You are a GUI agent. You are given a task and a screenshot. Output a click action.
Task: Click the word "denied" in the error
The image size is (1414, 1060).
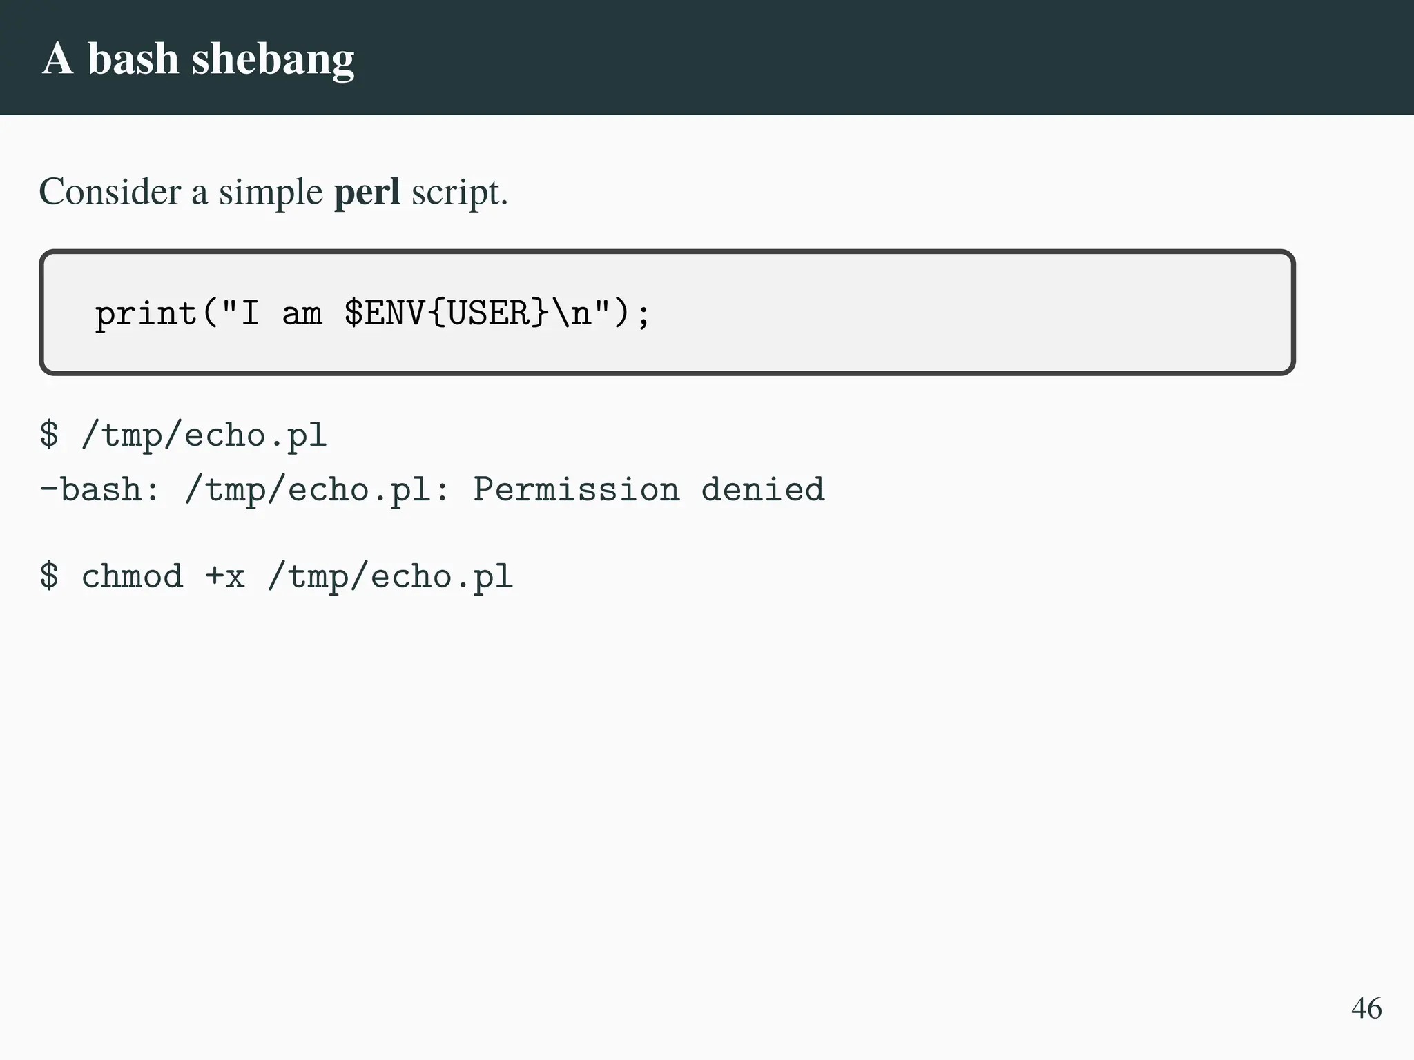pyautogui.click(x=763, y=490)
